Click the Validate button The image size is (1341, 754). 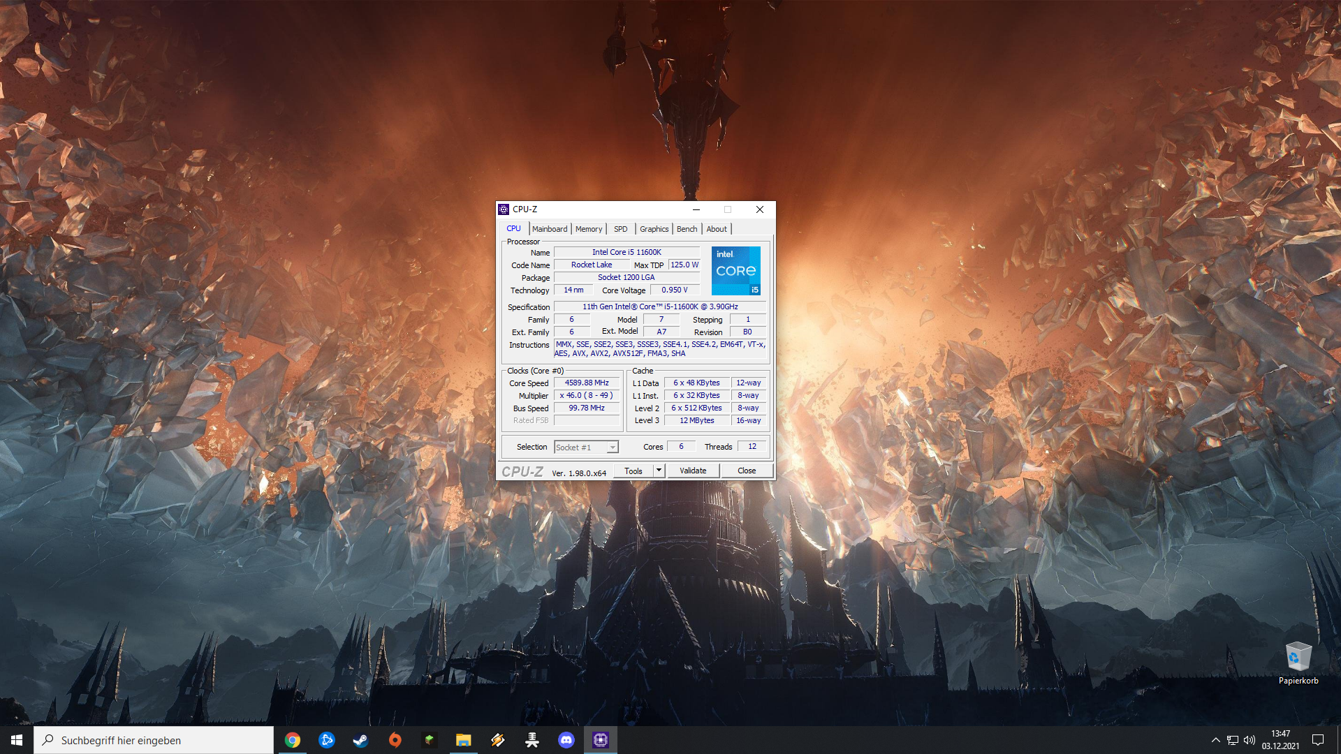[x=693, y=471]
